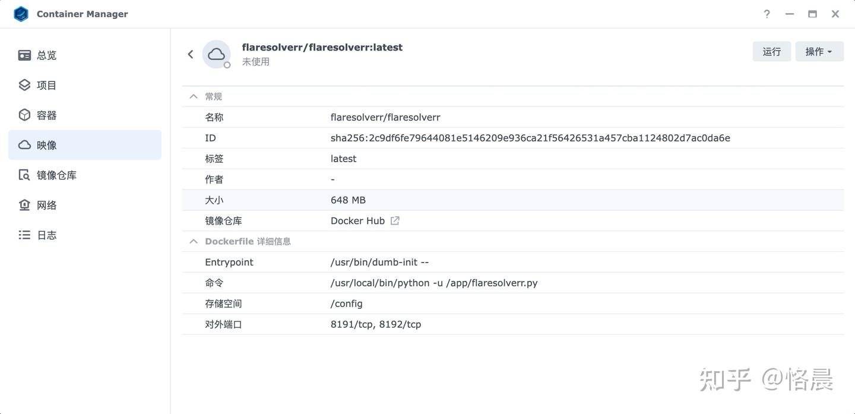Click the 容器 cube icon in sidebar
The width and height of the screenshot is (855, 414).
coord(24,115)
